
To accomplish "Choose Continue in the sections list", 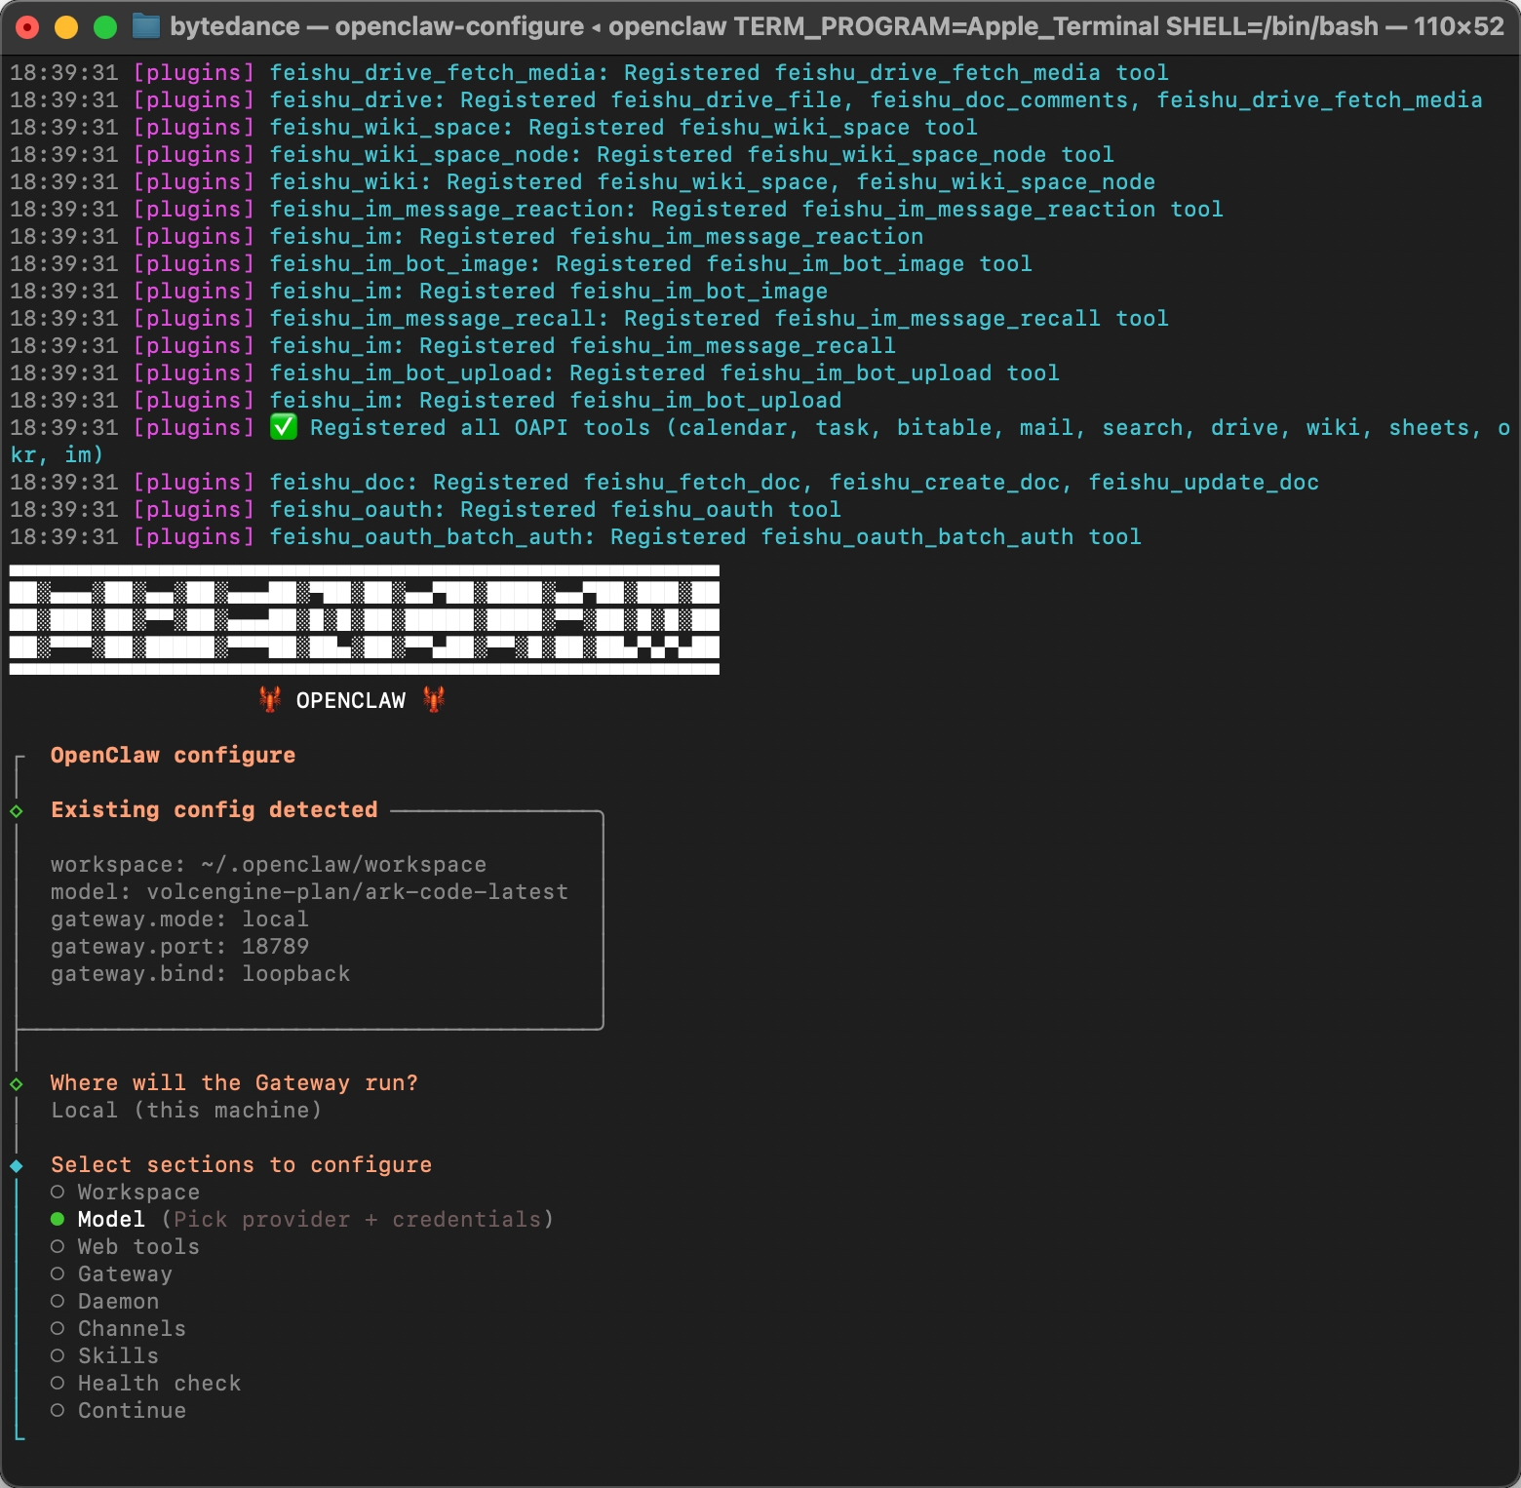I will pyautogui.click(x=58, y=1410).
